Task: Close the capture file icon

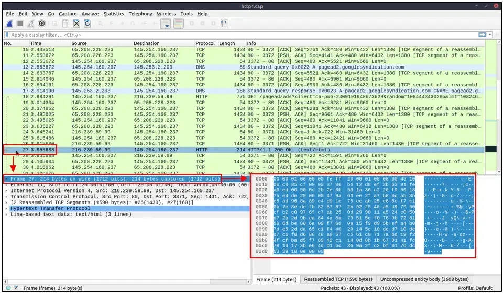Action: coord(76,24)
